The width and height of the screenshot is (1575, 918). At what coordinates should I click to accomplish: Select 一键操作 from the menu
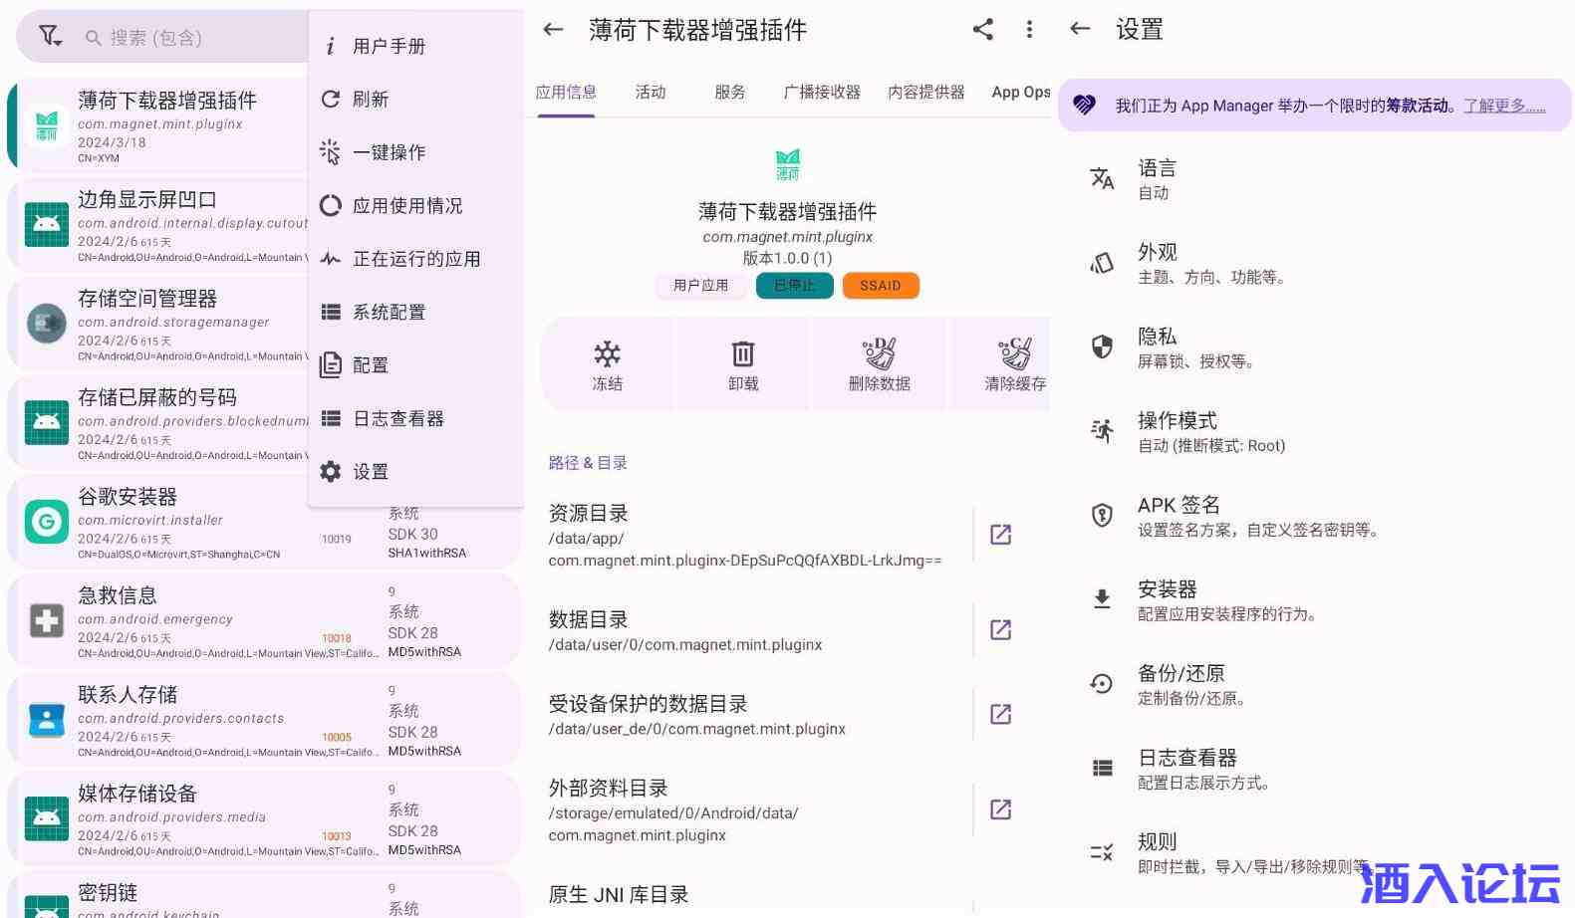tap(389, 152)
